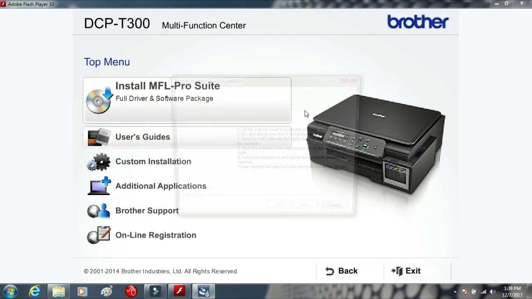Open Paint palette icon in taskbar
This screenshot has width=532, height=299.
coord(107,291)
